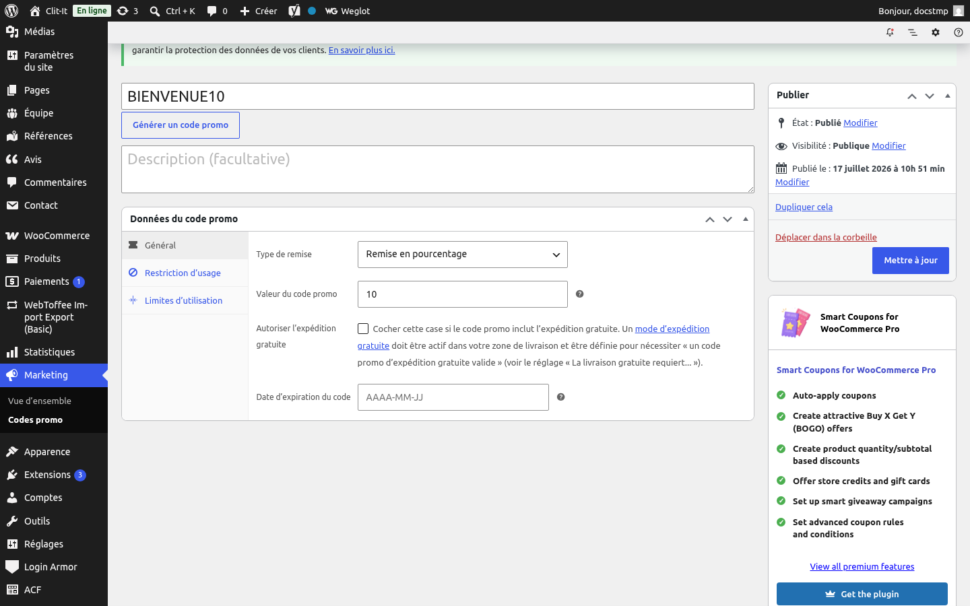Click the expiry date AAAA-MM-JJ field
The width and height of the screenshot is (970, 606).
point(453,397)
